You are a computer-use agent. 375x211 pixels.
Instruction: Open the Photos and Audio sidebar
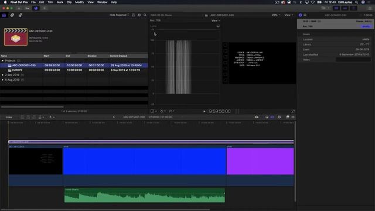[12, 15]
